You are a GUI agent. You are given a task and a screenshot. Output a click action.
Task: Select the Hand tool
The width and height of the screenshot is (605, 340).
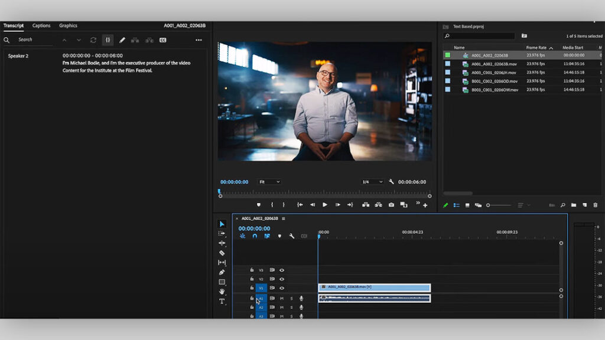coord(222,292)
